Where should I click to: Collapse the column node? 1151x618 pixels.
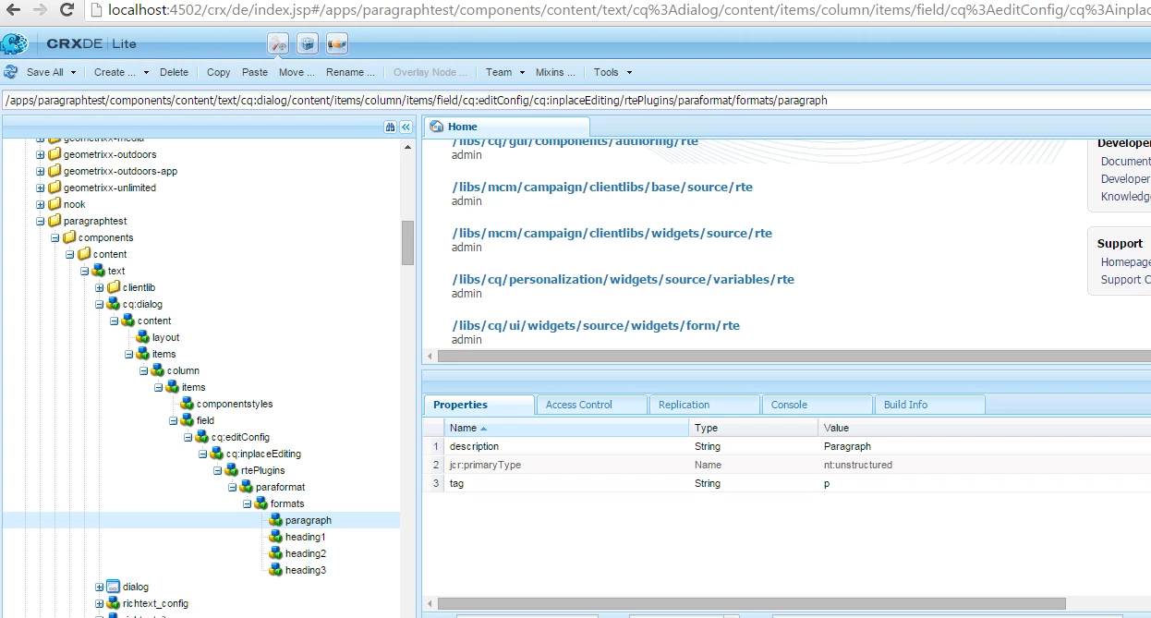[x=143, y=370]
